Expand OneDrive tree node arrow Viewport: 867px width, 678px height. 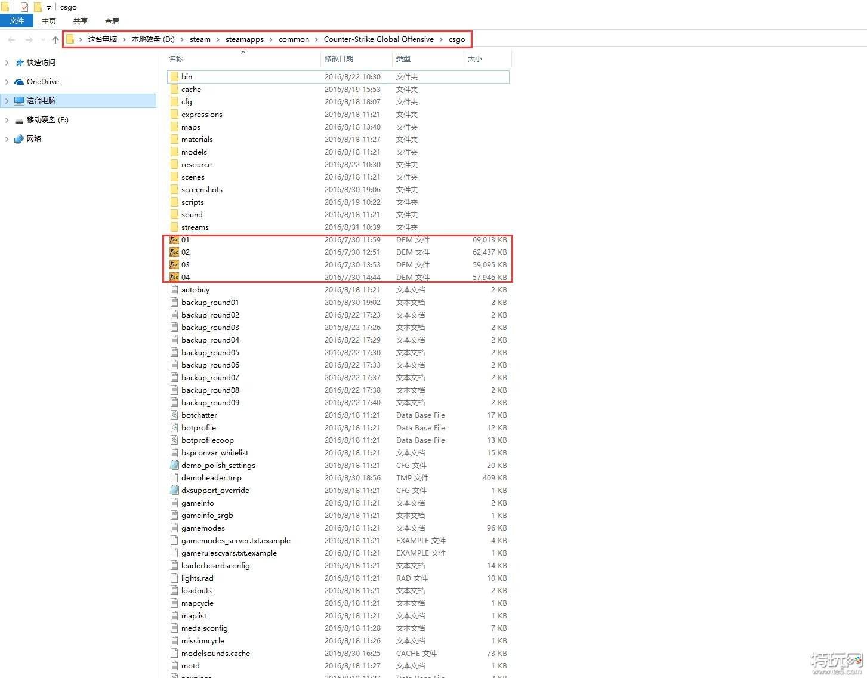(7, 82)
